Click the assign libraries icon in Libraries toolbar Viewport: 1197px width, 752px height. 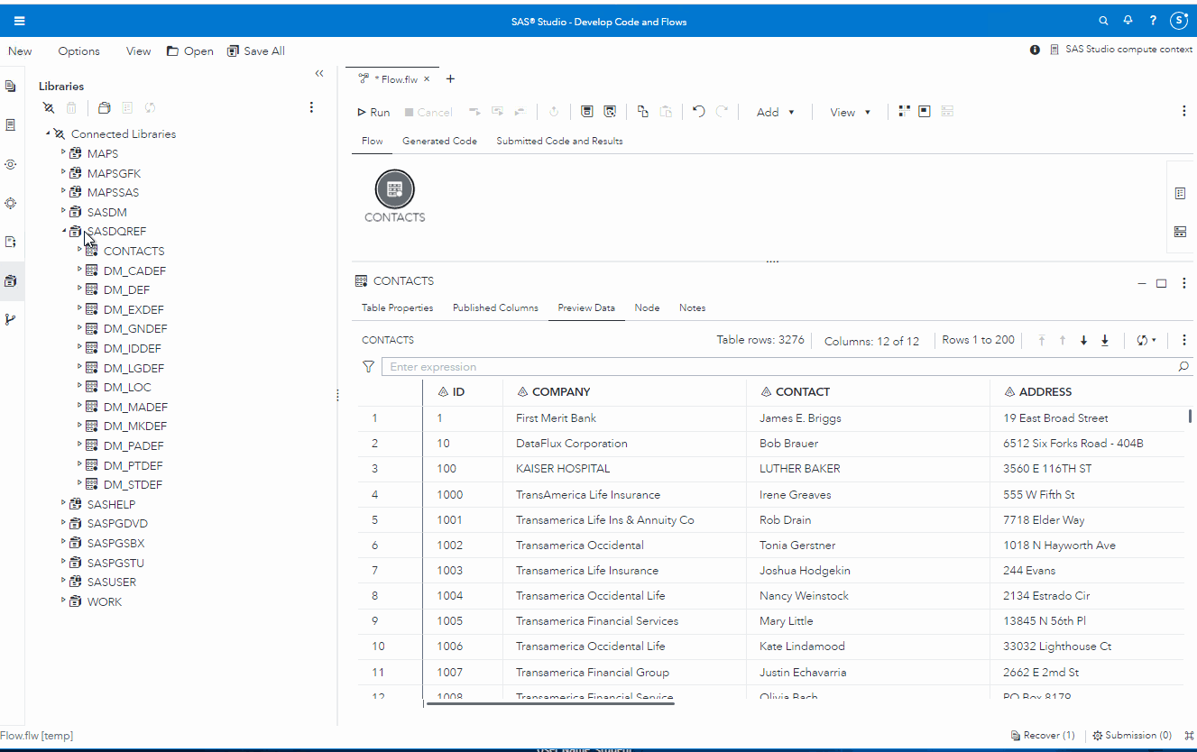[x=49, y=108]
